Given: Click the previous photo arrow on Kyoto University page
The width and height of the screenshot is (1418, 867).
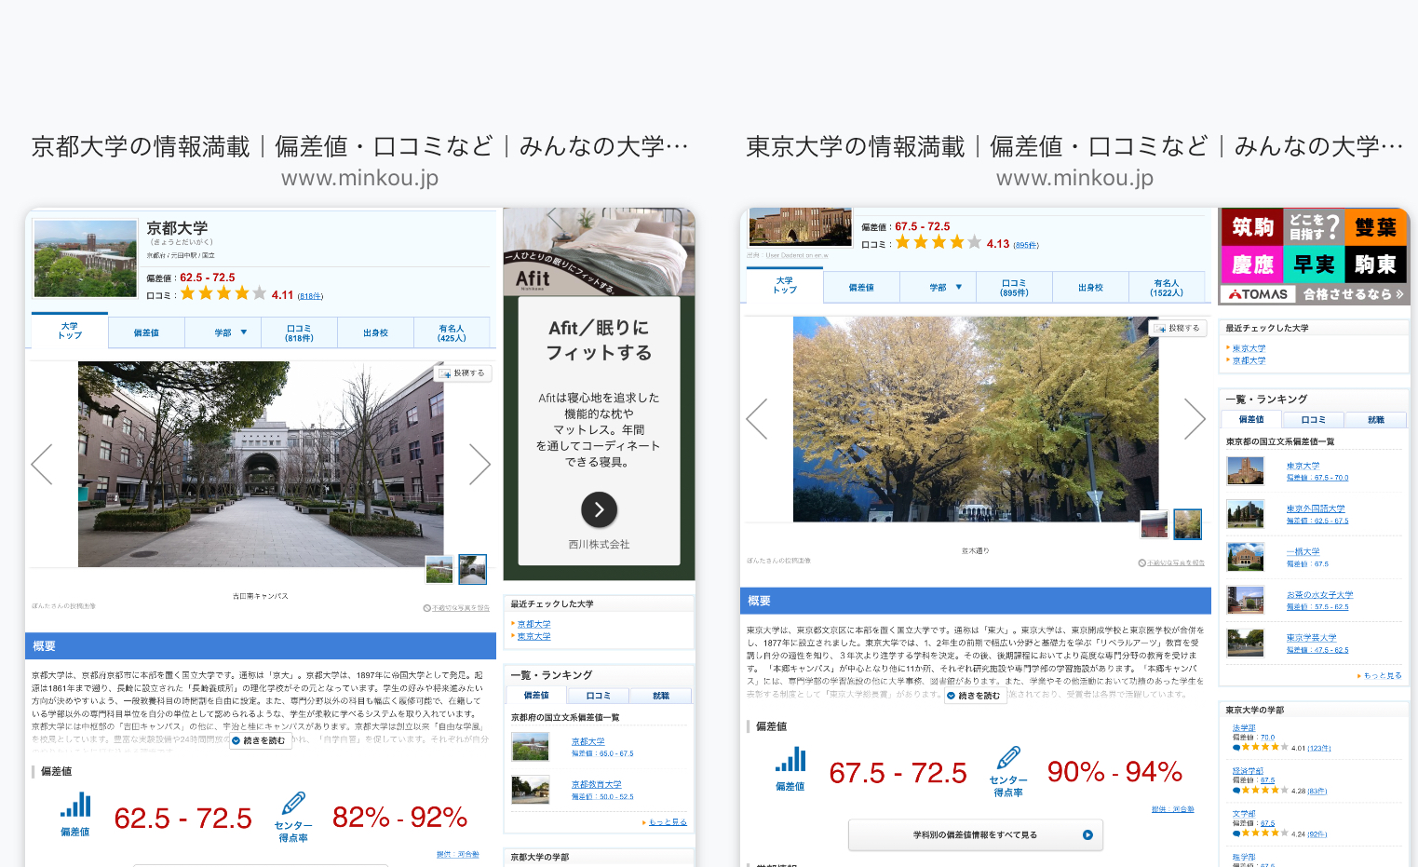Looking at the screenshot, I should [x=42, y=464].
